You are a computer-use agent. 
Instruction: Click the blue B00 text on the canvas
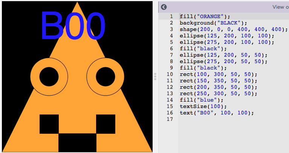click(x=73, y=26)
